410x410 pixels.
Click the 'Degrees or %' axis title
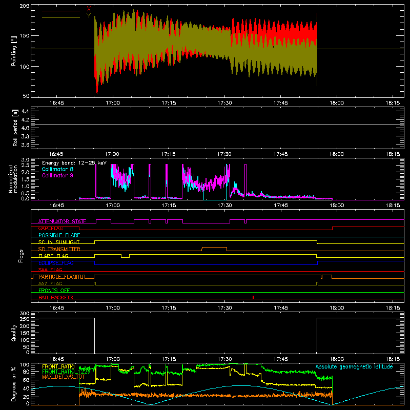(x=14, y=384)
